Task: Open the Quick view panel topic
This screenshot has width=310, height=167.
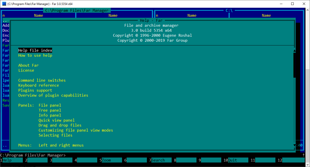Action: tap(57, 120)
